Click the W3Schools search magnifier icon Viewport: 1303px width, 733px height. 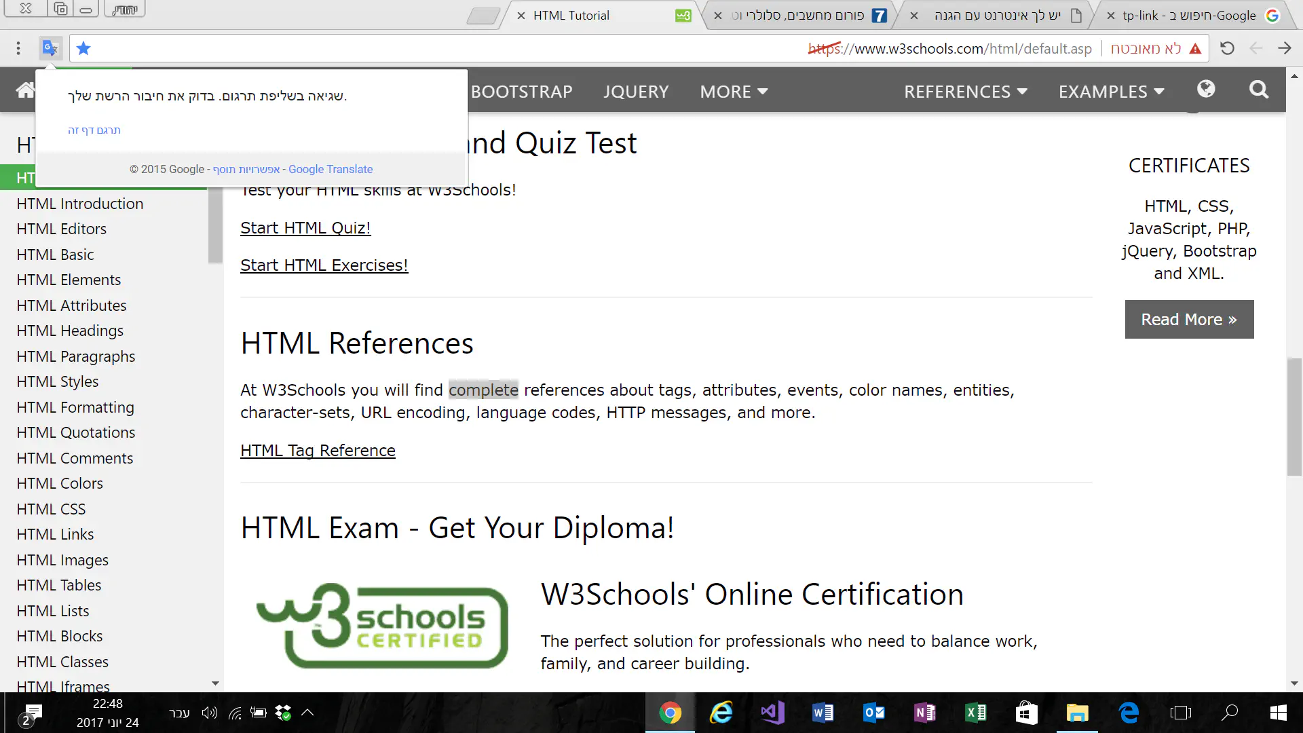point(1259,90)
